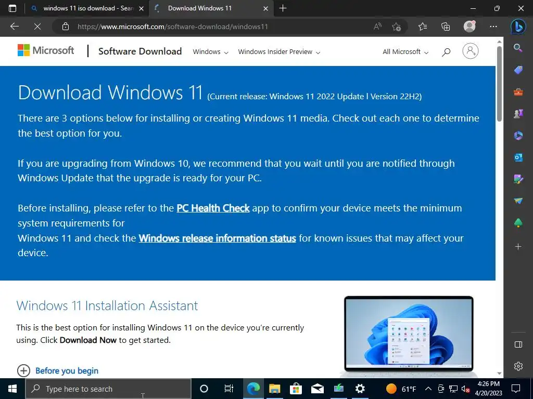Open the notification center
Image resolution: width=533 pixels, height=399 pixels.
click(516, 389)
